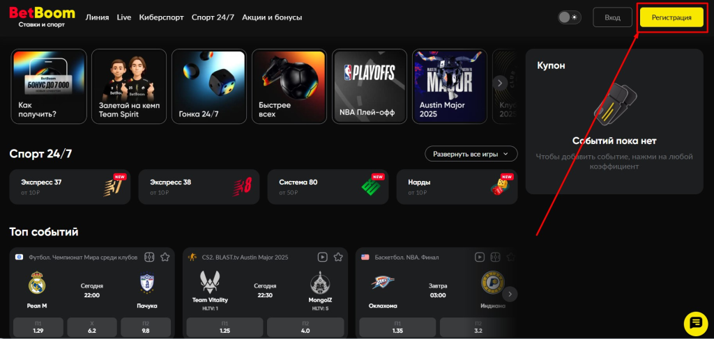Click the CS2. BLAST.tv Austin Major 2025 title
The width and height of the screenshot is (714, 339).
point(245,257)
